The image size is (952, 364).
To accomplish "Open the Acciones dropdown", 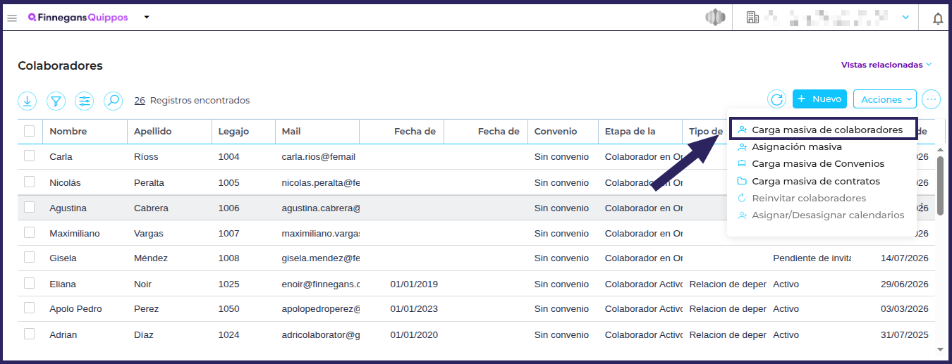I will point(885,99).
